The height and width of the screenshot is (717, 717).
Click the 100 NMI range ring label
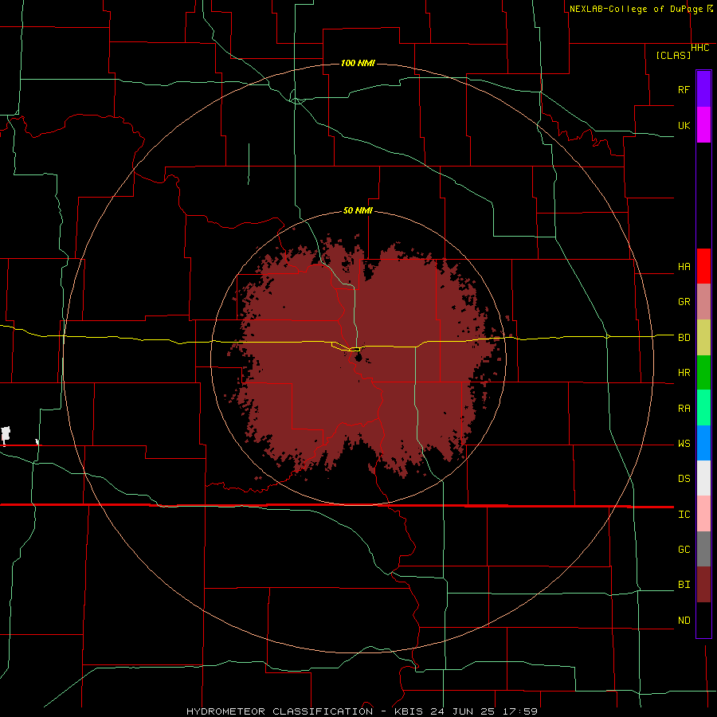(x=358, y=63)
